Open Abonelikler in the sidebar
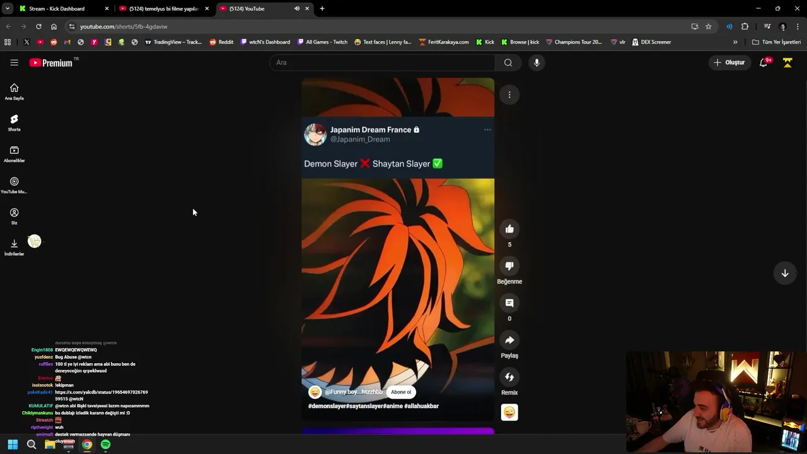The image size is (807, 454). point(14,154)
